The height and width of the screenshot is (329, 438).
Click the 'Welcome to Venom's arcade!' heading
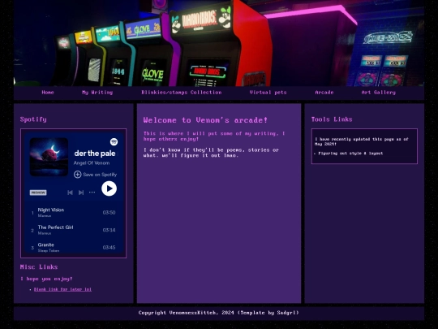[x=205, y=120]
